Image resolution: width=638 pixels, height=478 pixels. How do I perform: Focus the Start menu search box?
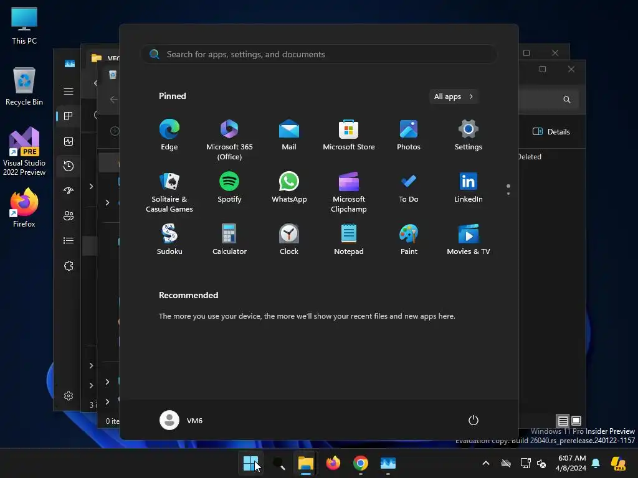[319, 55]
